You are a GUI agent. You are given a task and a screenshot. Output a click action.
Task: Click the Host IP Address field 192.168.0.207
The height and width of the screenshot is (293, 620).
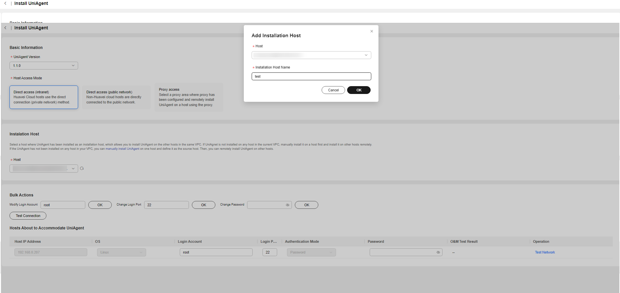click(x=51, y=252)
